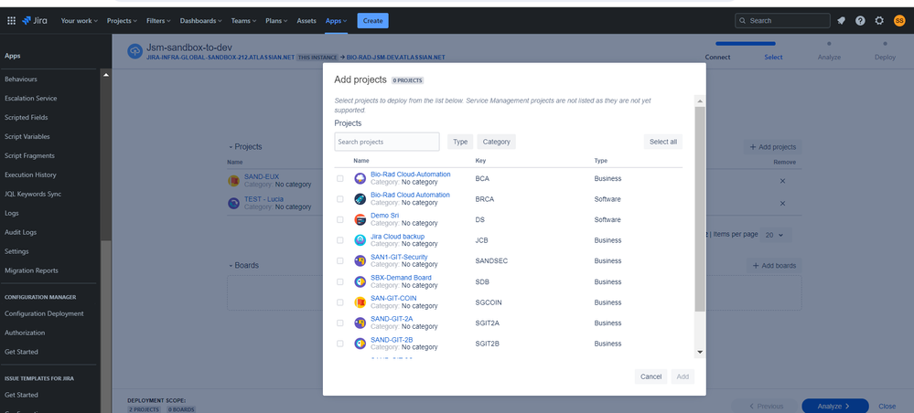
Task: Click the dialog scrollbar down arrow
Action: tap(700, 352)
